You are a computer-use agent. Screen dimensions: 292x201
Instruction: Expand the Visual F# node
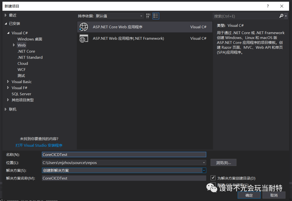tap(8, 88)
